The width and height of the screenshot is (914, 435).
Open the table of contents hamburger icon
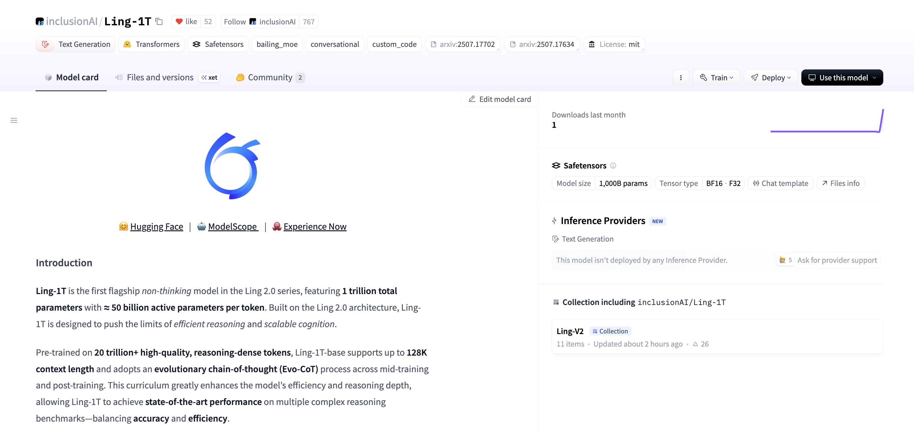click(x=14, y=120)
